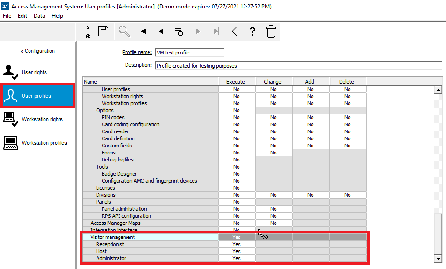This screenshot has height=269, width=446.
Task: Go back via « Configuration link
Action: [37, 51]
